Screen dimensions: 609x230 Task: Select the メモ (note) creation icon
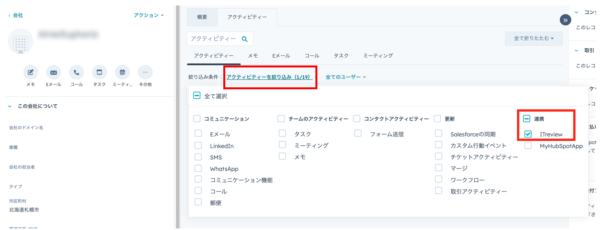[x=31, y=71]
